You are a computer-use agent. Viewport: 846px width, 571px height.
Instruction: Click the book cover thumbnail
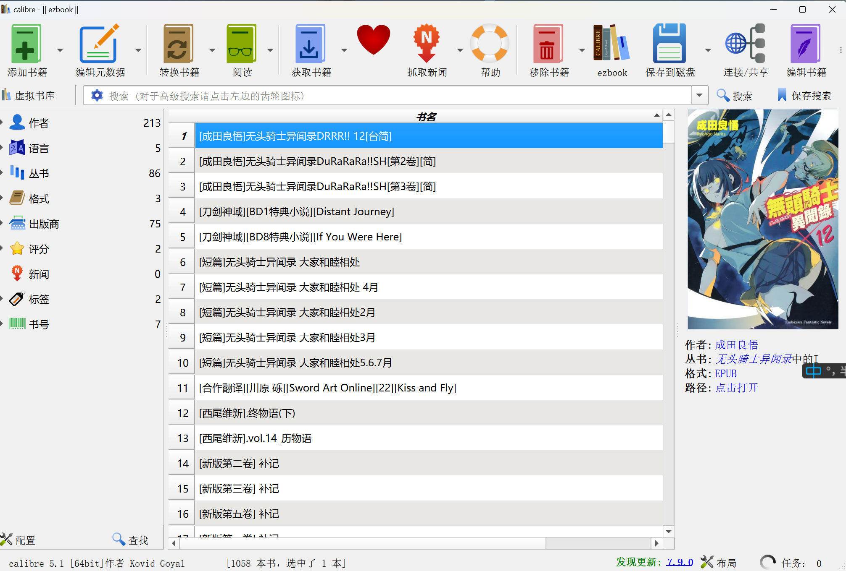pyautogui.click(x=762, y=219)
